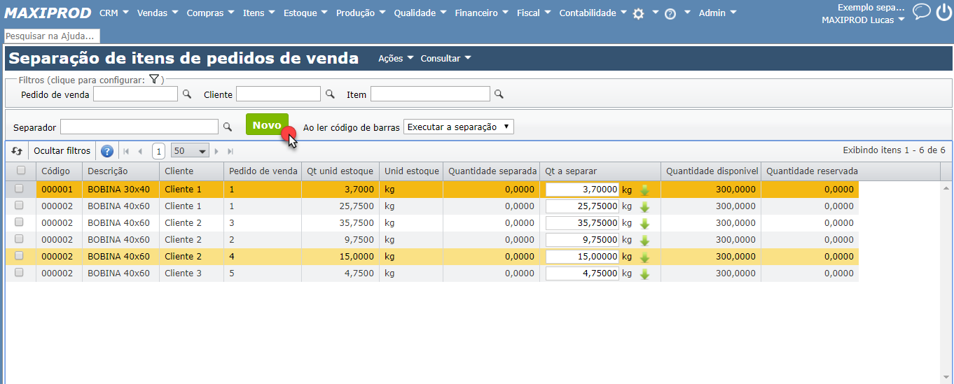Open the CRM menu
Image resolution: width=954 pixels, height=384 pixels.
pyautogui.click(x=114, y=13)
